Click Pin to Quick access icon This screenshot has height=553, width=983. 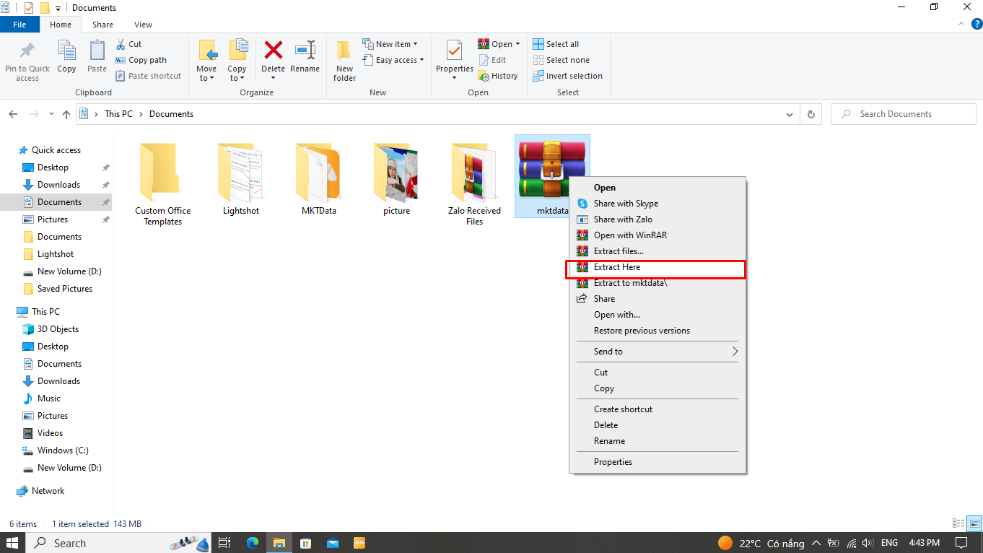(27, 51)
